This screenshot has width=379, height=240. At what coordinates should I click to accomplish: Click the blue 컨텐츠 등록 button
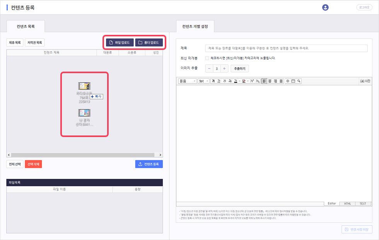point(149,164)
